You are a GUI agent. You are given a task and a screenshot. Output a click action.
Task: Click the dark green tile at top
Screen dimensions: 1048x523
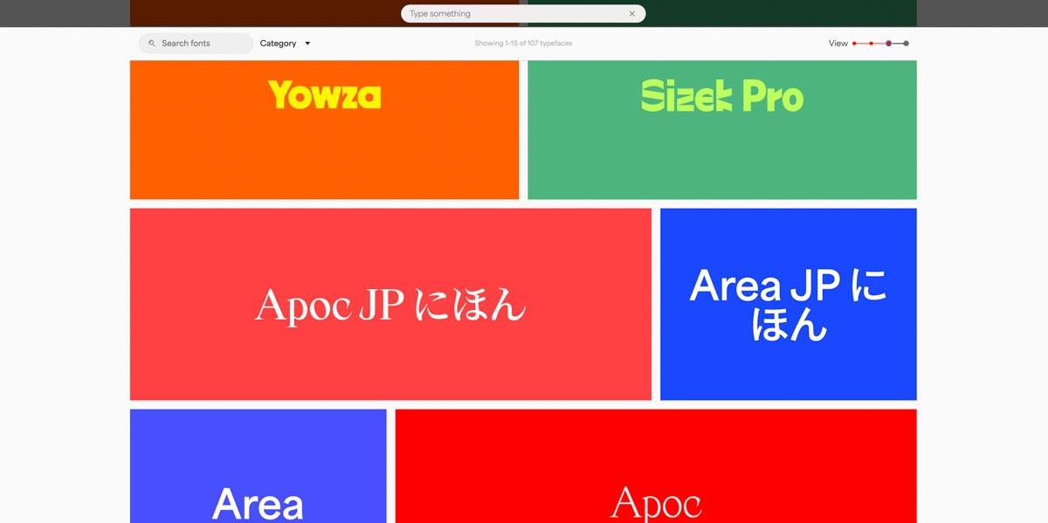[x=786, y=13]
